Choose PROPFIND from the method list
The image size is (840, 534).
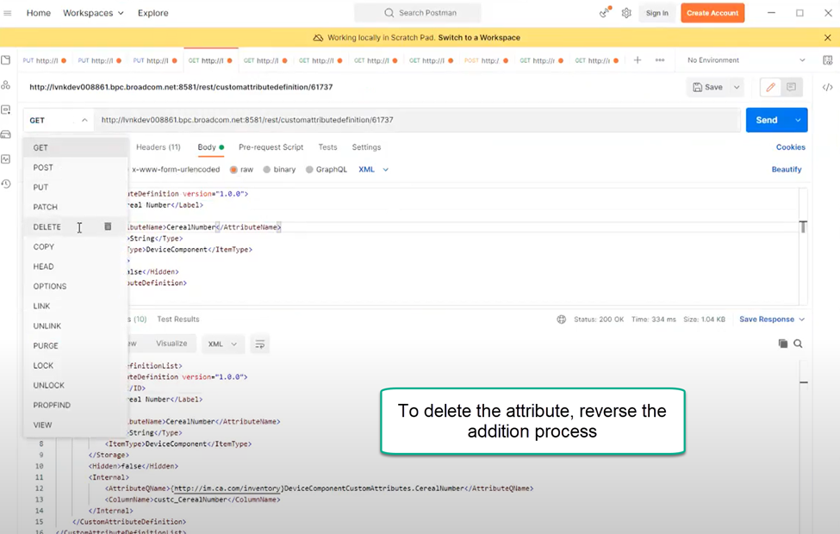coord(75,406)
